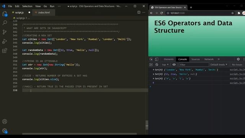The image size is (245, 138).
Task: Focus the console Filter field
Action: coord(194,65)
